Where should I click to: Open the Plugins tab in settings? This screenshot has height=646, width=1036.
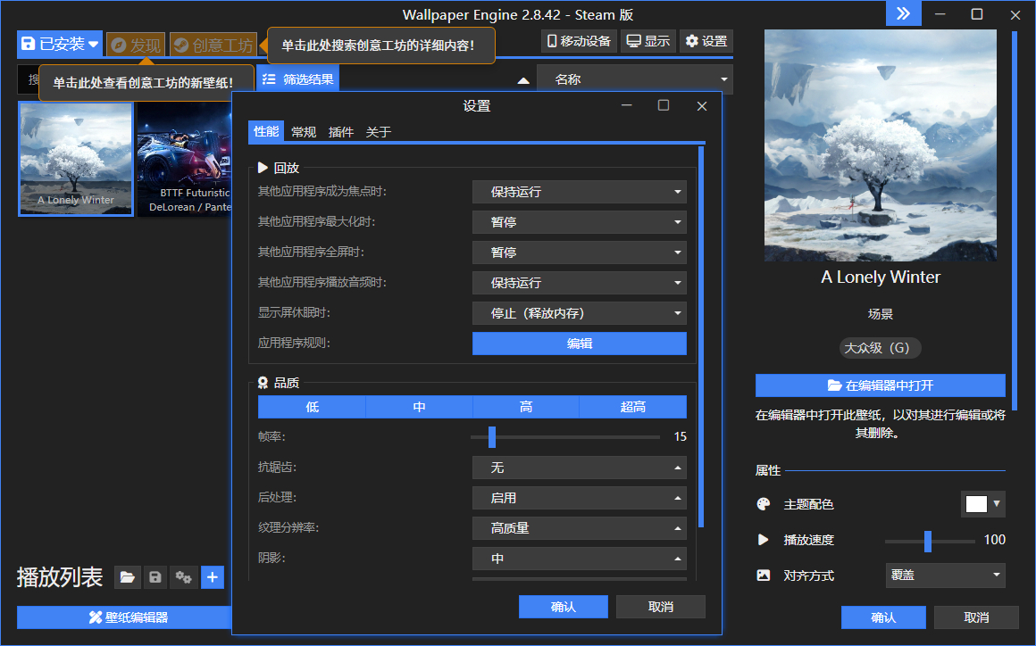(341, 132)
